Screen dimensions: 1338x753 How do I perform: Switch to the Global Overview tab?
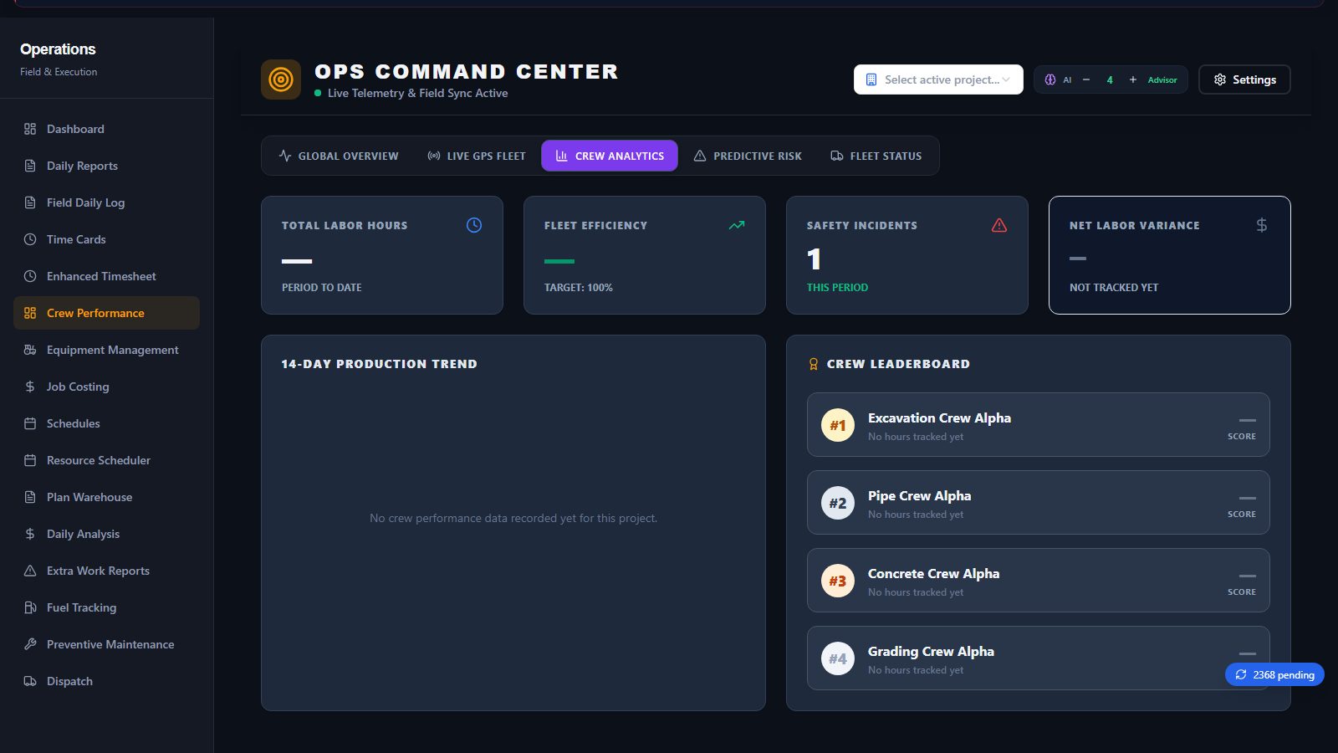[339, 156]
